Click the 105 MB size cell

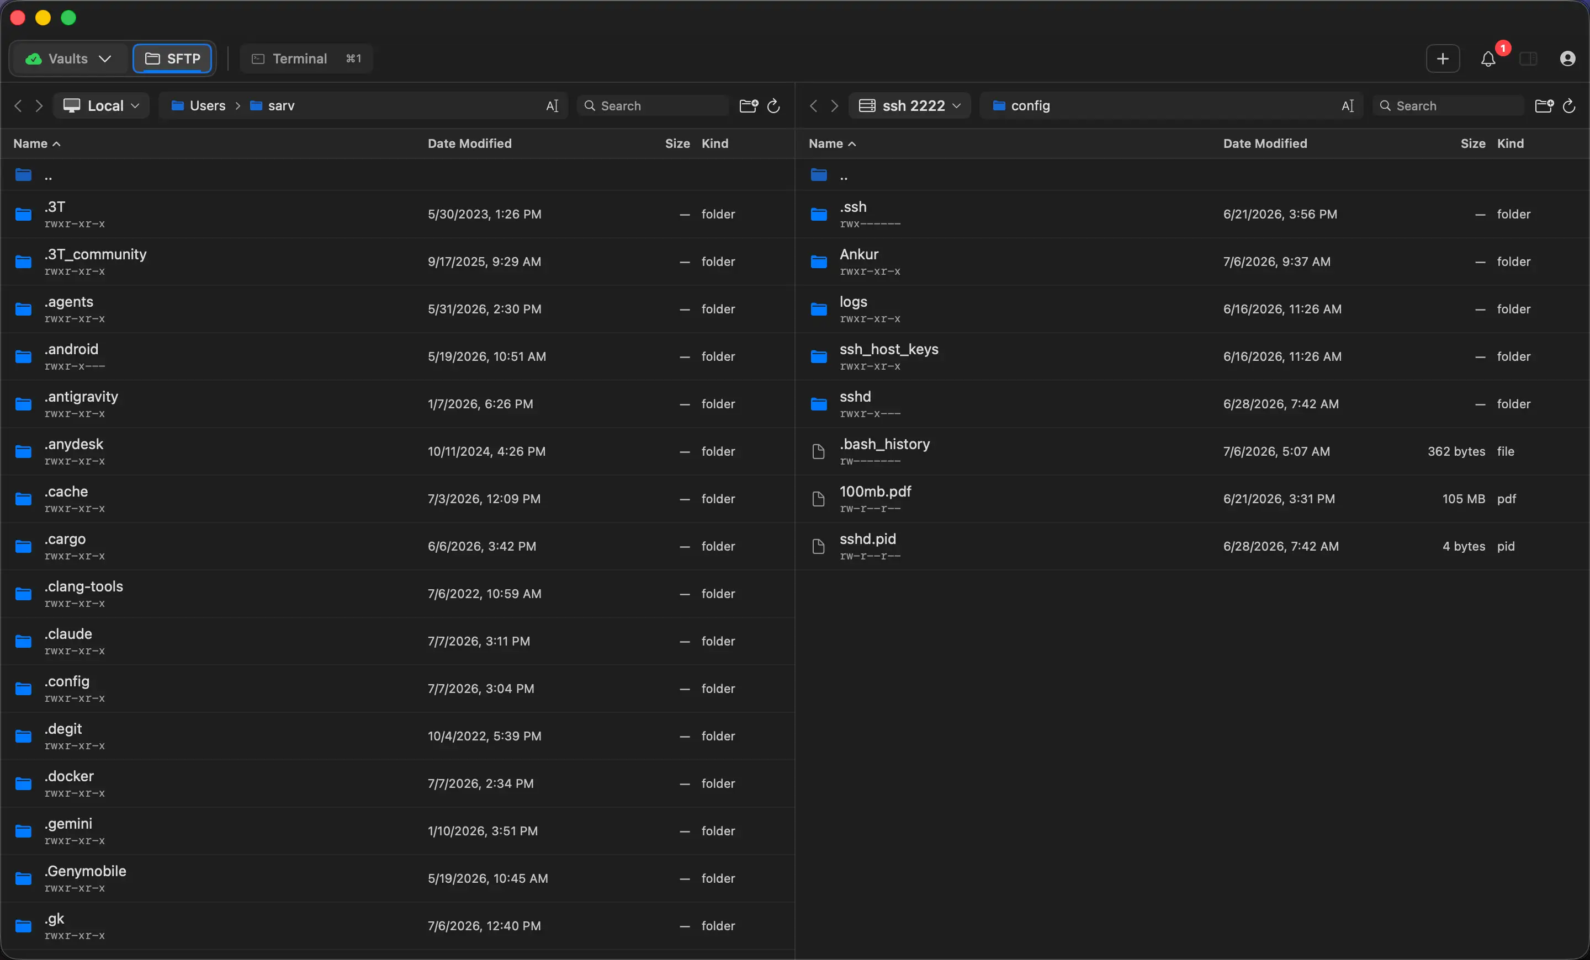click(x=1464, y=499)
